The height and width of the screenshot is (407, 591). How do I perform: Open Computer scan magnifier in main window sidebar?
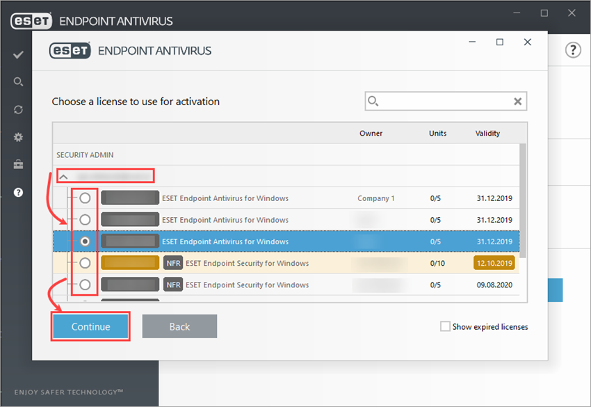click(18, 82)
